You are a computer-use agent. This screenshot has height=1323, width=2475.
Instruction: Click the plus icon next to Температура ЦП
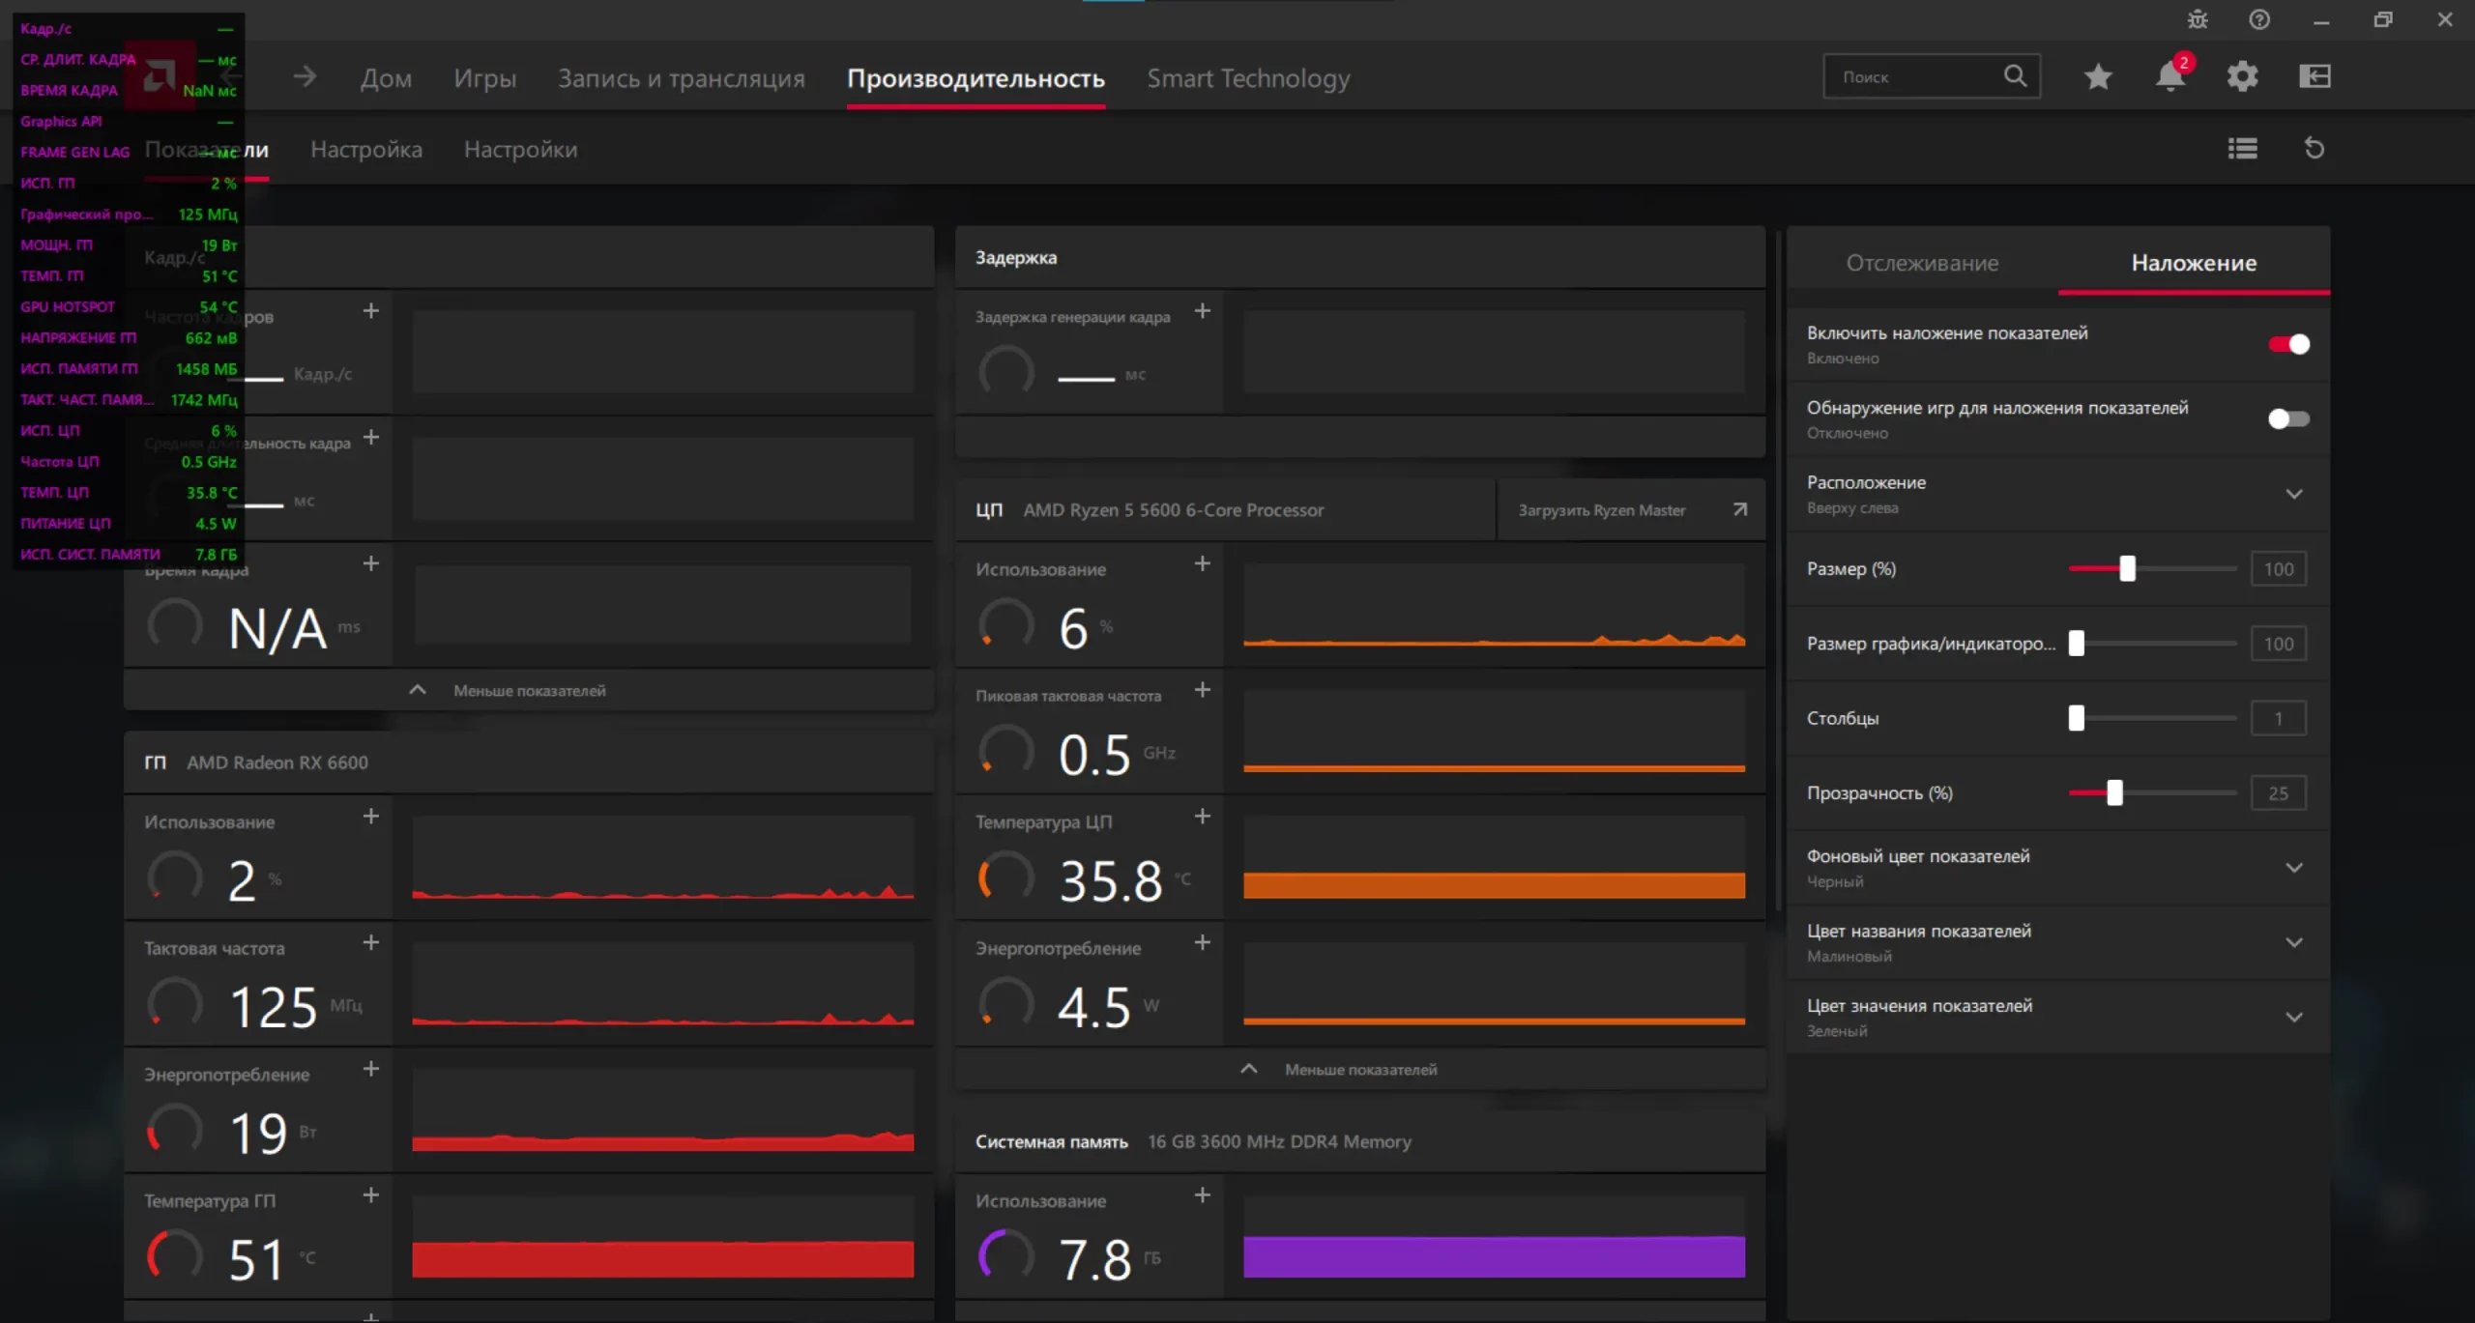pos(1202,817)
